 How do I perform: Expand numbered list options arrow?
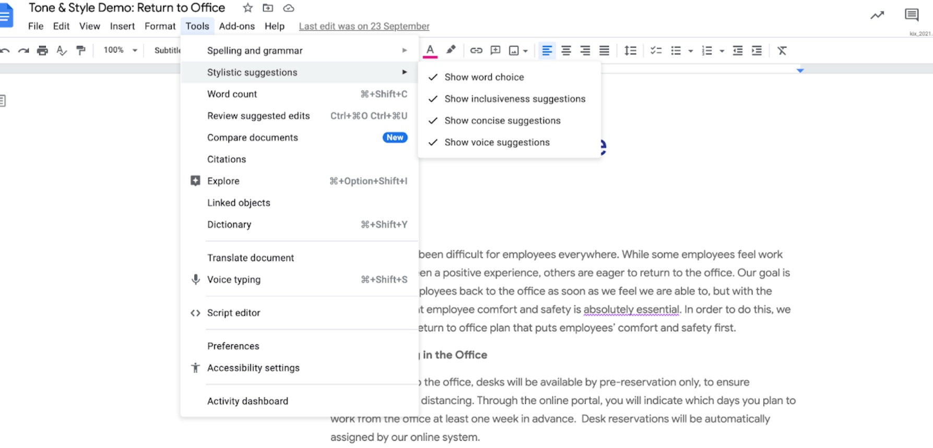point(722,51)
